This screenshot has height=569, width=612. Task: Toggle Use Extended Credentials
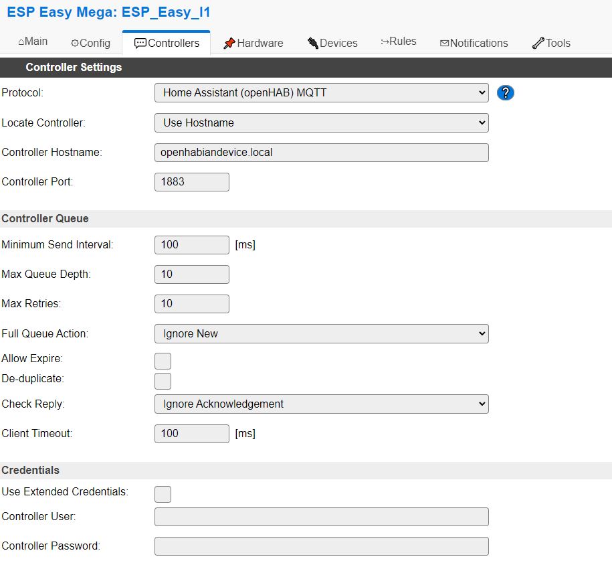click(x=163, y=494)
